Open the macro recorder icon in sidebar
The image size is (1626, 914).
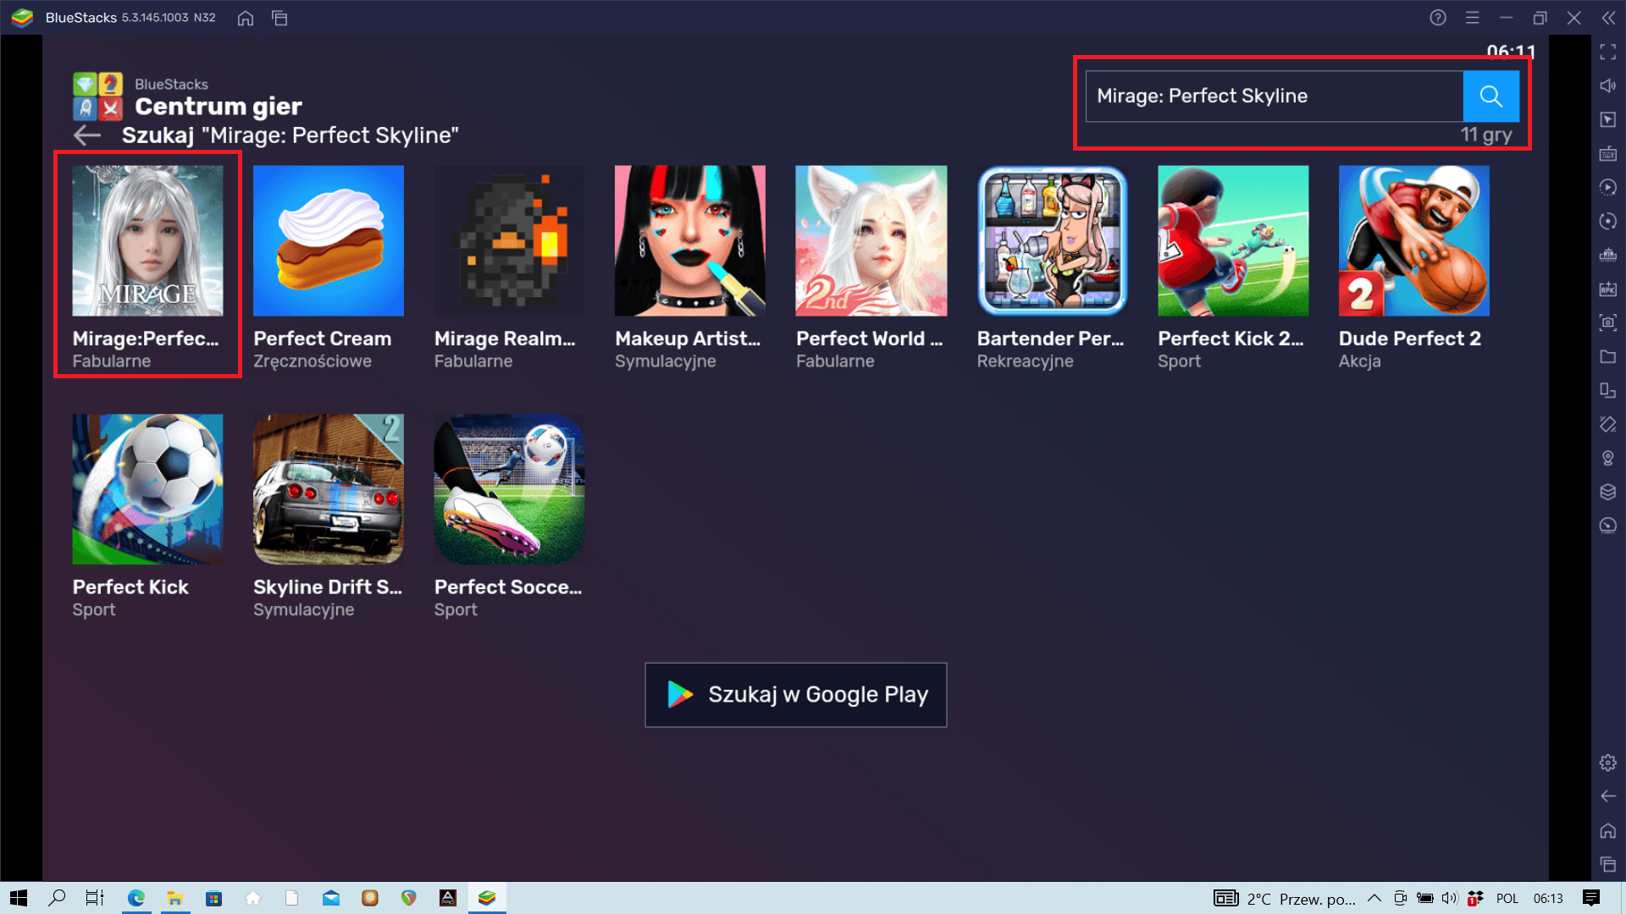[1608, 255]
